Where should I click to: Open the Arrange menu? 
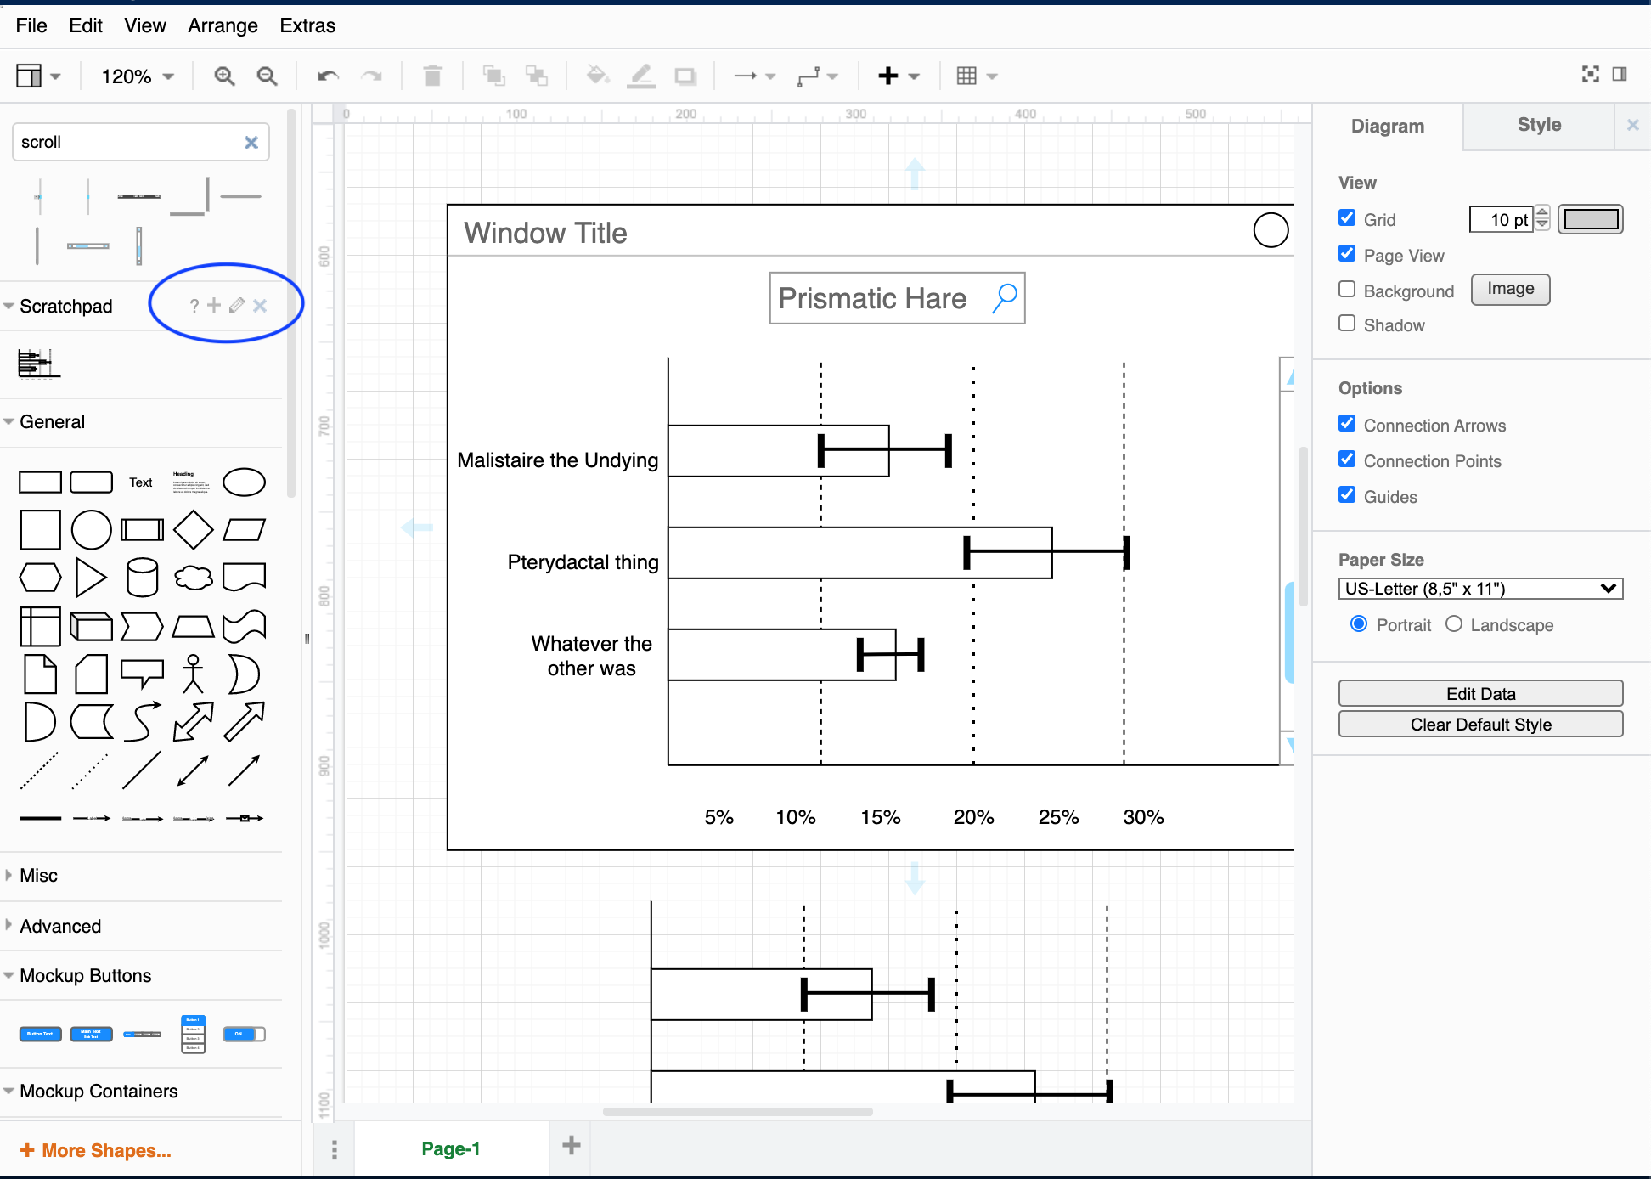[x=223, y=26]
